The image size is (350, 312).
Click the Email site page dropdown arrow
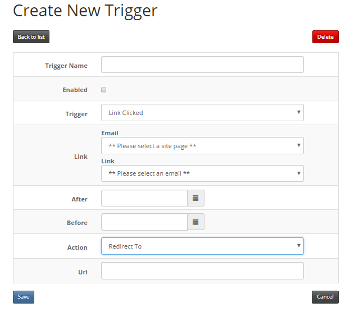(299, 145)
